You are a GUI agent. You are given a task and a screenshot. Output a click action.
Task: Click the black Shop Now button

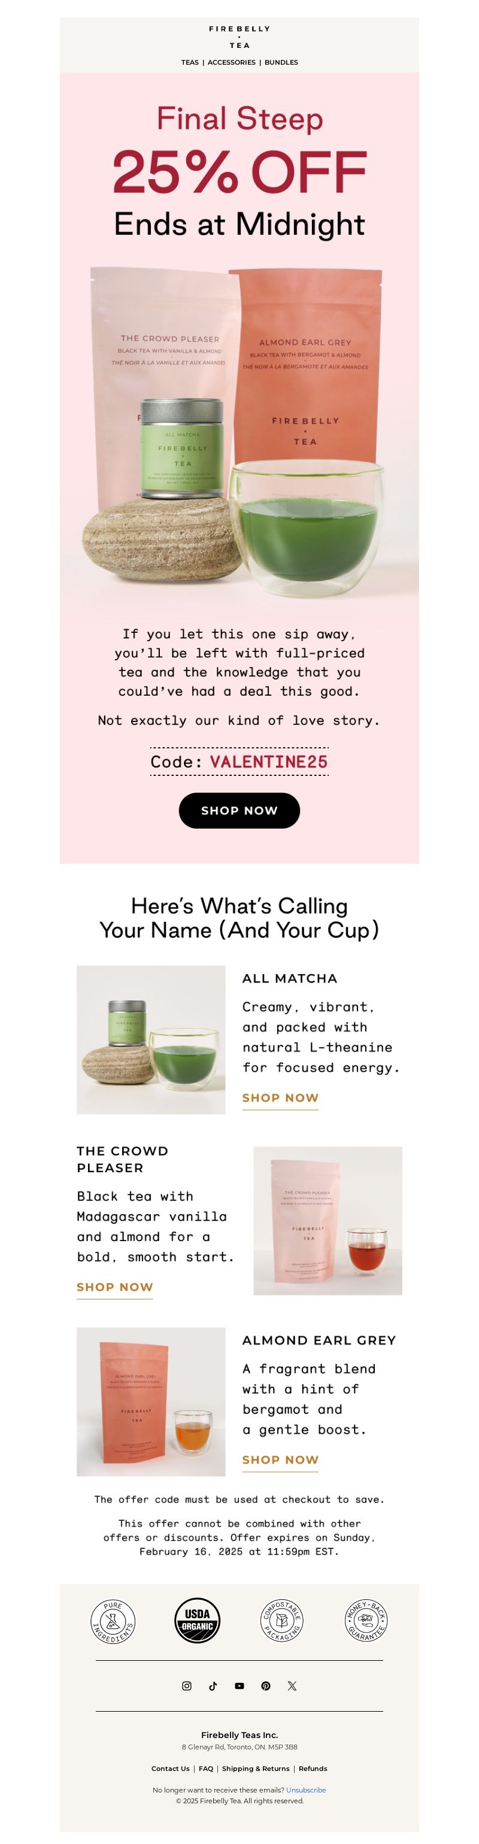point(239,809)
